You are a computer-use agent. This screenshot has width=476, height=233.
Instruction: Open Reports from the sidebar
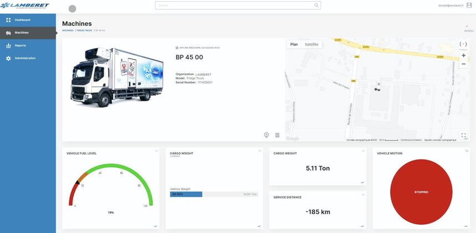pos(20,45)
